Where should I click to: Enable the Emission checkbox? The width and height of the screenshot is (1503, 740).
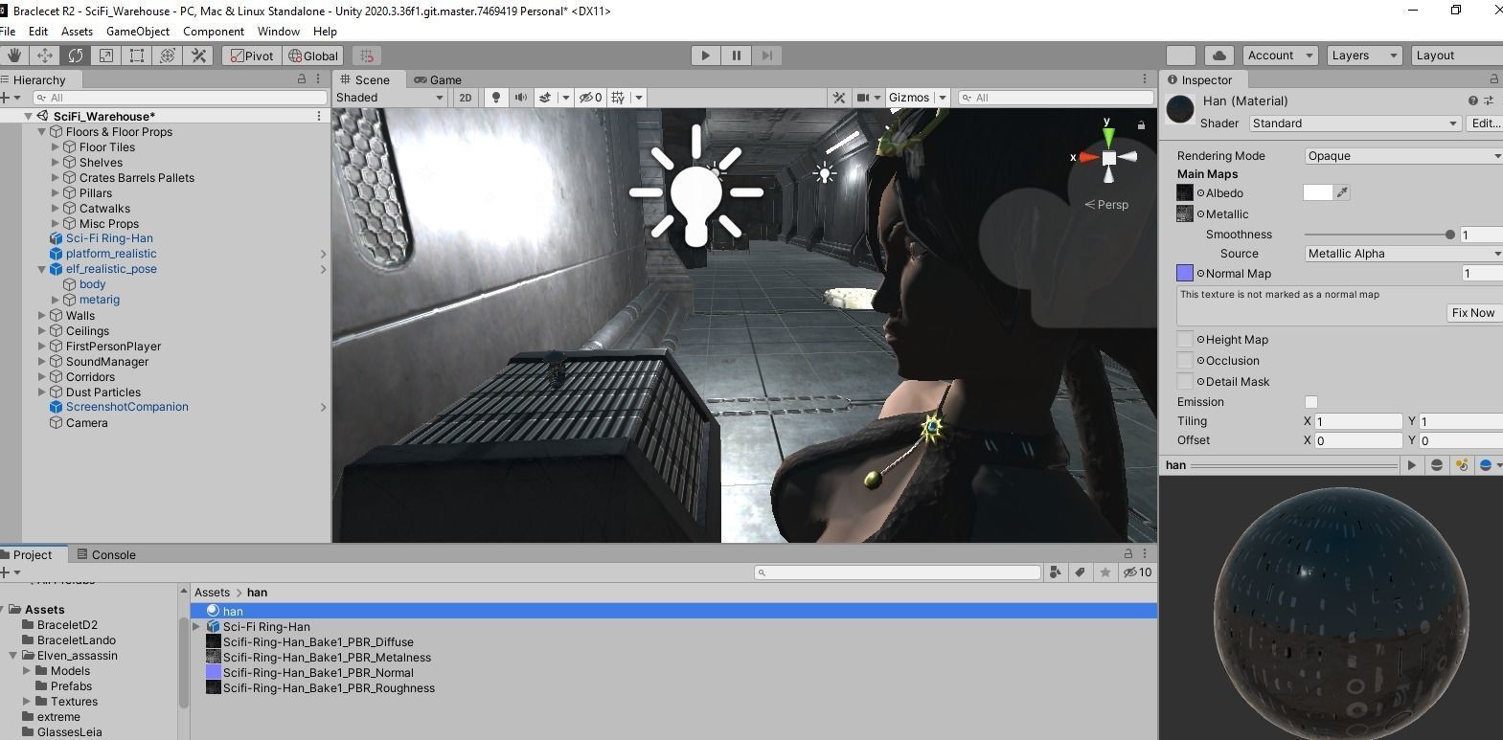[1311, 402]
